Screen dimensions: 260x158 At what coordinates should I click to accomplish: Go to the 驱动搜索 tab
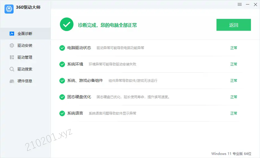coord(25,69)
